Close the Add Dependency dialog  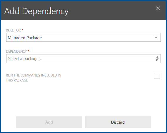coord(158,9)
